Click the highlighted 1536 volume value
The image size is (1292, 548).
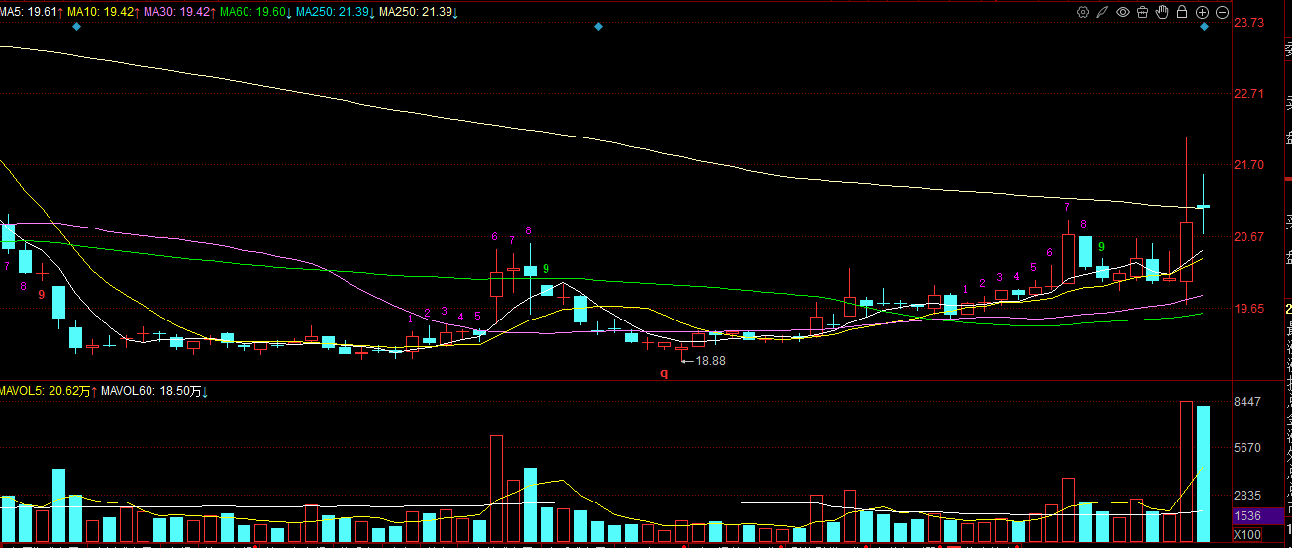(x=1247, y=516)
